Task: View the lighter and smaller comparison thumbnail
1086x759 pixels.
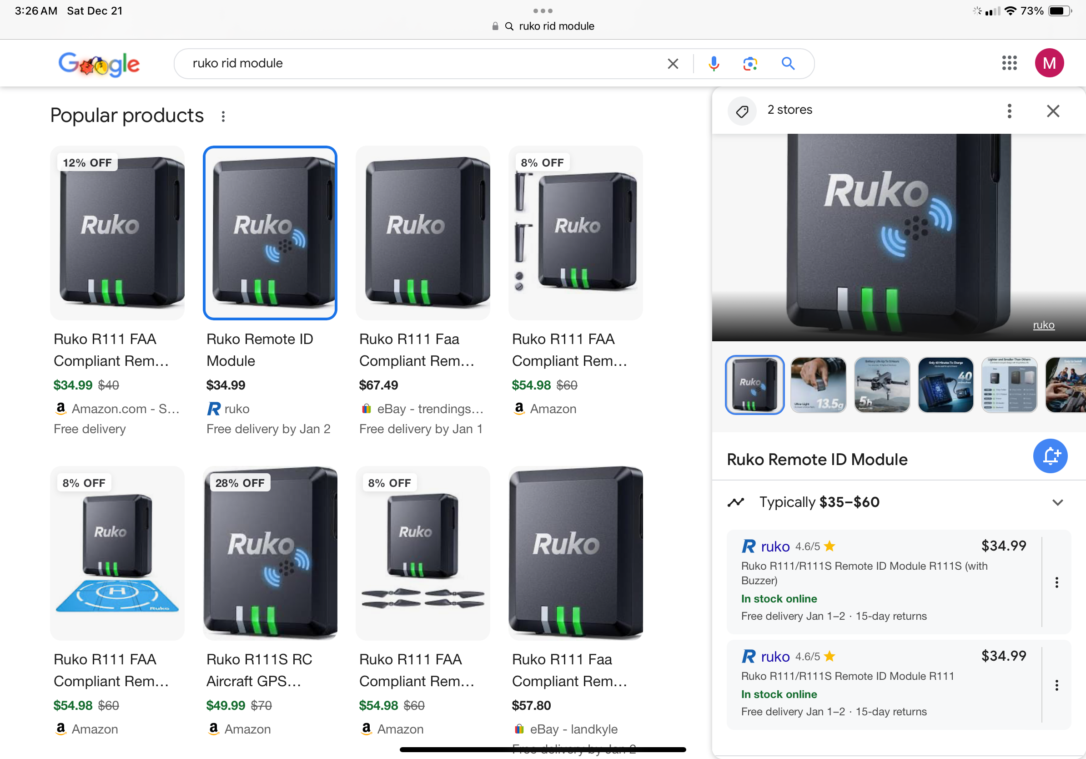Action: [x=1010, y=385]
